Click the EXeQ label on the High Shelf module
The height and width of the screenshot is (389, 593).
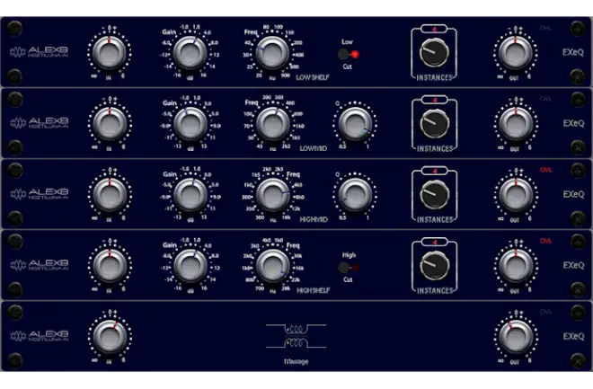point(573,265)
